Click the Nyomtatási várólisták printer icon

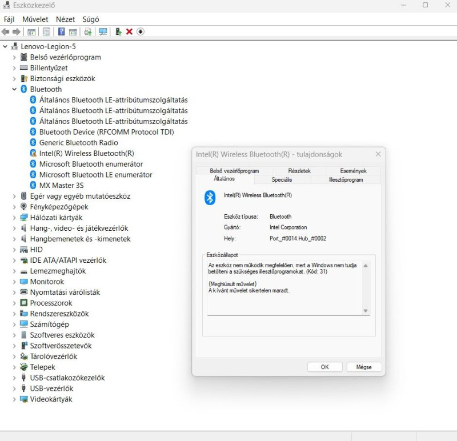tap(24, 292)
